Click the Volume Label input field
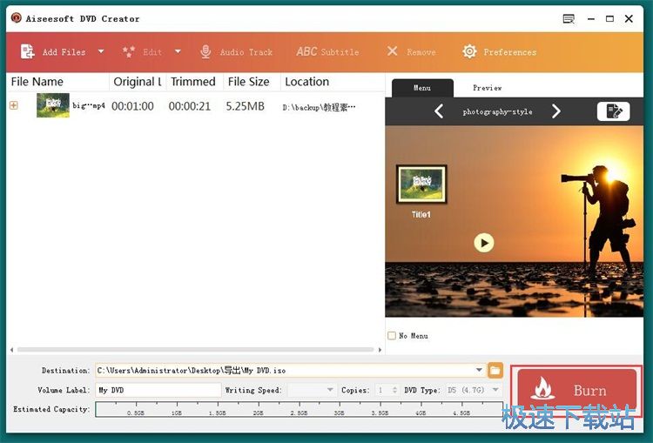653x443 pixels. [158, 390]
